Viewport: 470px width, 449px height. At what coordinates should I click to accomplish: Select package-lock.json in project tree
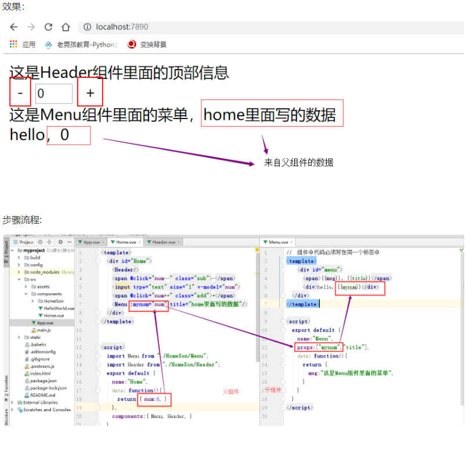(x=46, y=388)
